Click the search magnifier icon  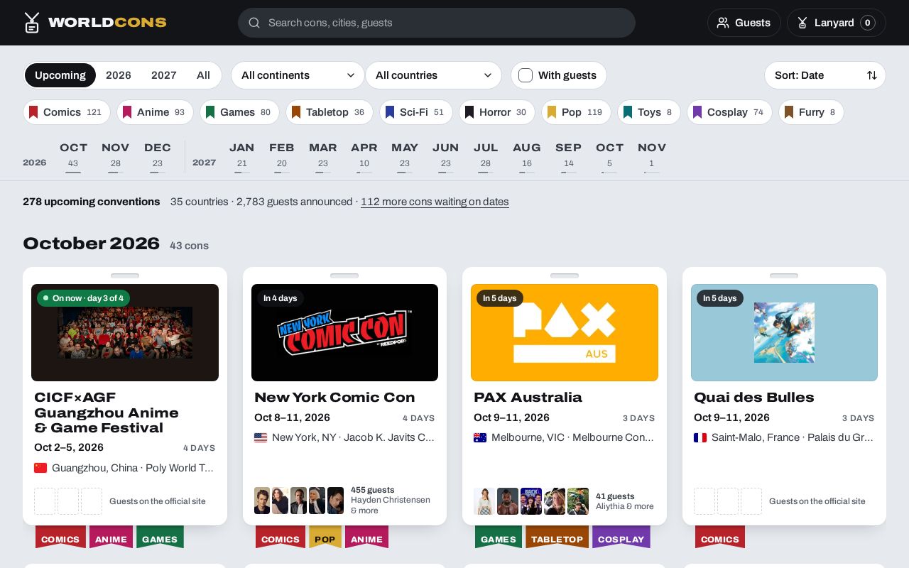point(254,23)
